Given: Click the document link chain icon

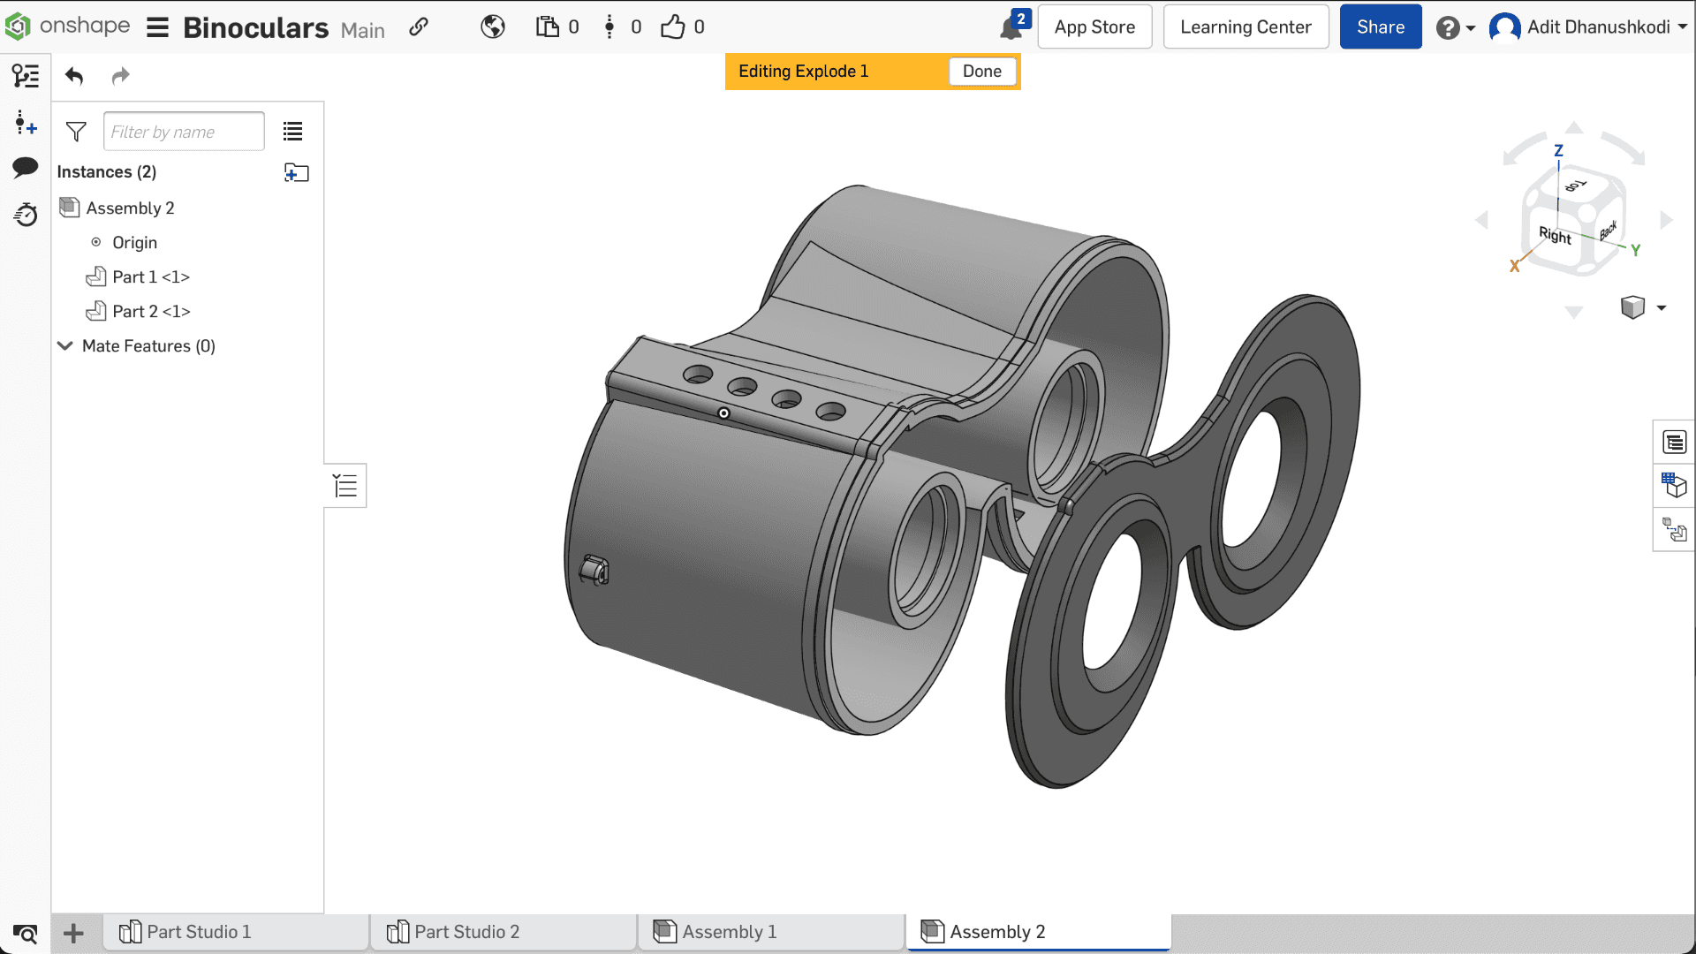Looking at the screenshot, I should click(419, 27).
